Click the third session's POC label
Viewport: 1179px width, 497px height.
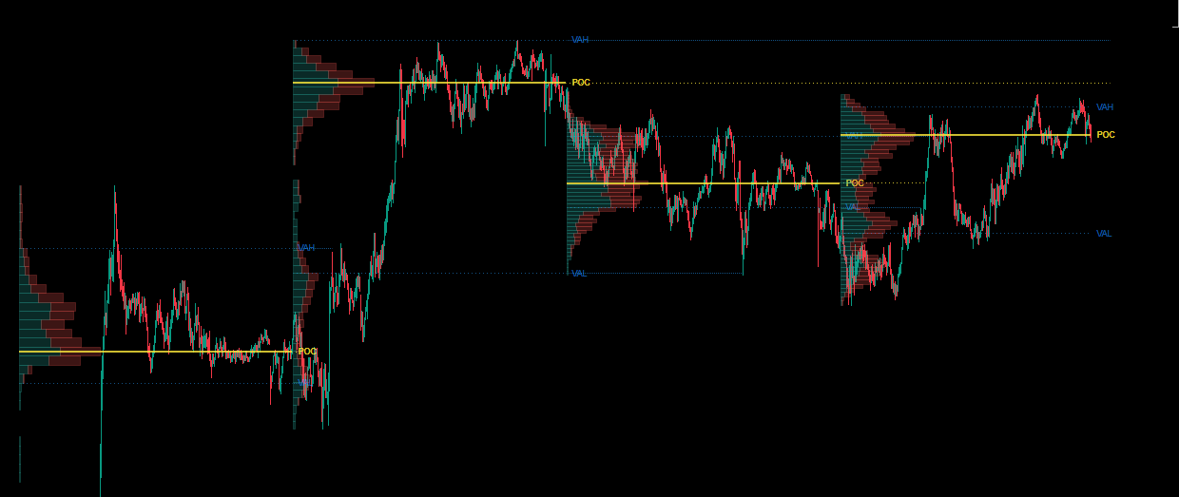pos(855,183)
